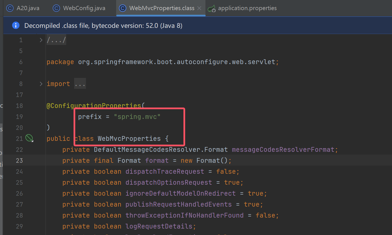Click the green gutter icon on line 21
This screenshot has width=392, height=235.
click(29, 138)
